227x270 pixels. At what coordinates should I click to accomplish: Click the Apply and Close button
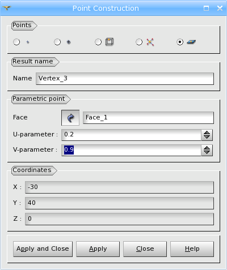coord(43,249)
